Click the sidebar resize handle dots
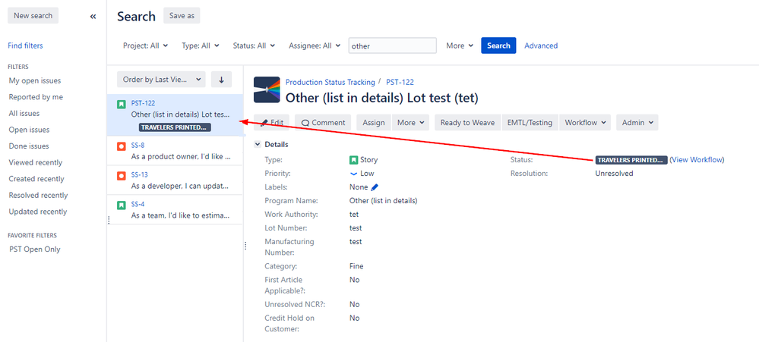Screen dimensions: 759x342 pyautogui.click(x=109, y=220)
